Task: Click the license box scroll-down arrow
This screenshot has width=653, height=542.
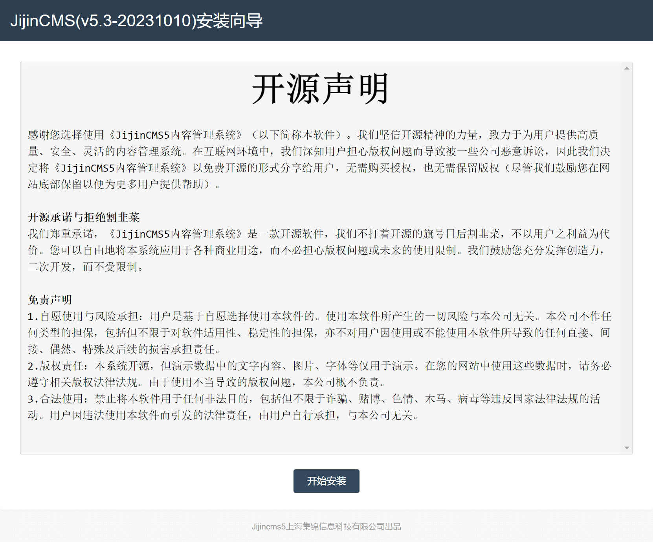Action: [627, 448]
